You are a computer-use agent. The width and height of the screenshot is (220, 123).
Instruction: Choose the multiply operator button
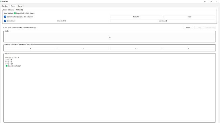point(136,48)
